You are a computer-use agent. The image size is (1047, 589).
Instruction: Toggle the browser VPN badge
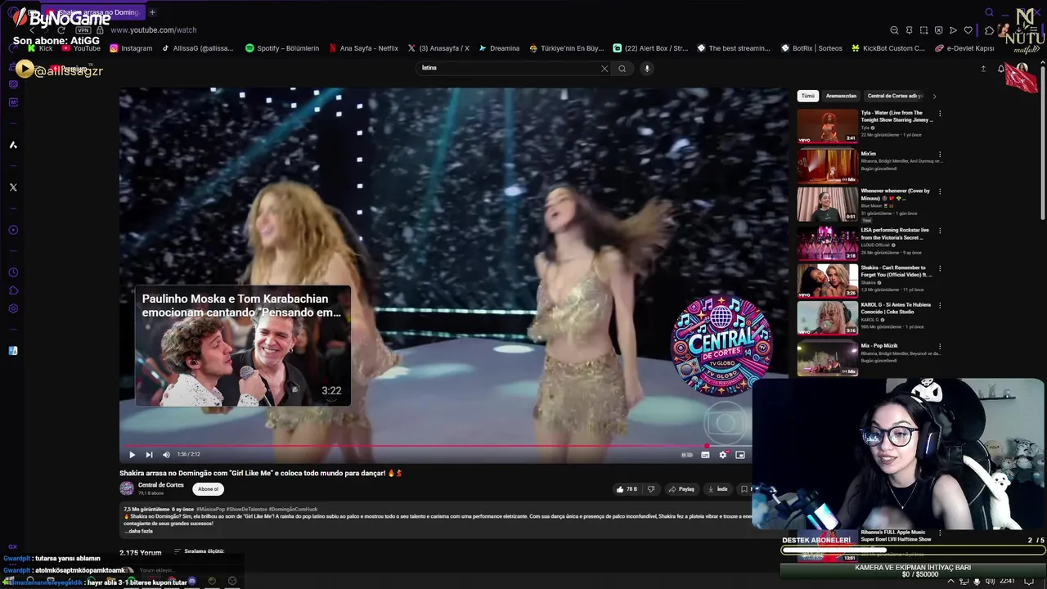(x=83, y=30)
